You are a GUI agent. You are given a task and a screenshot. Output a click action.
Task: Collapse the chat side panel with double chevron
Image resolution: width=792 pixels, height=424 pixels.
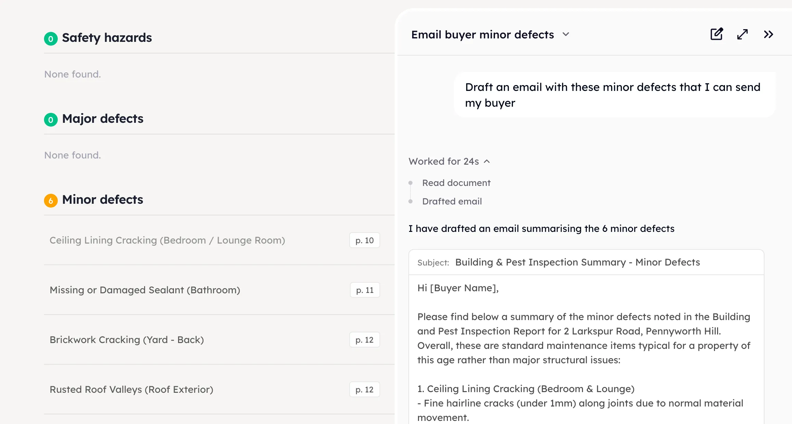768,34
